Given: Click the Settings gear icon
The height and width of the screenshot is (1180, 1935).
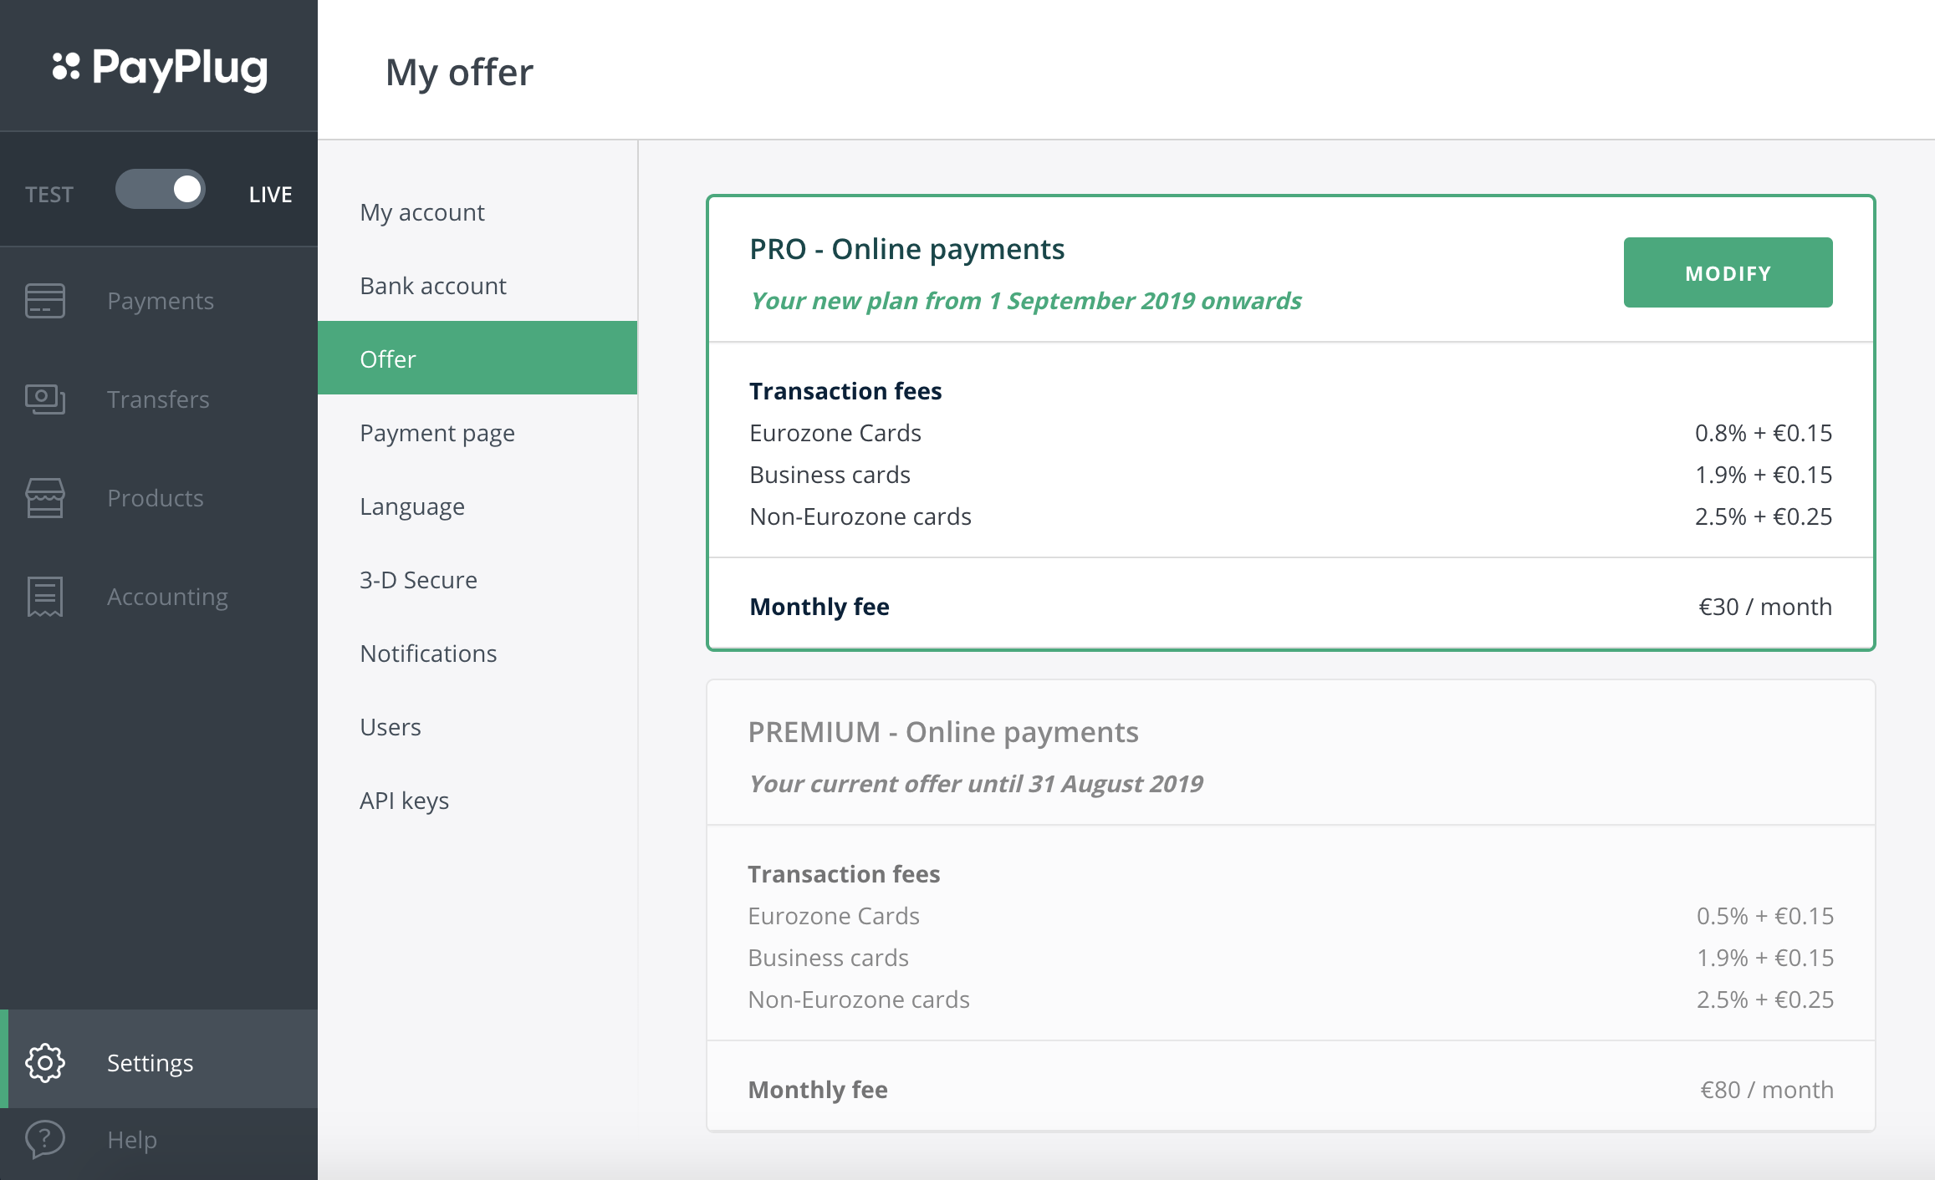Looking at the screenshot, I should pos(45,1063).
